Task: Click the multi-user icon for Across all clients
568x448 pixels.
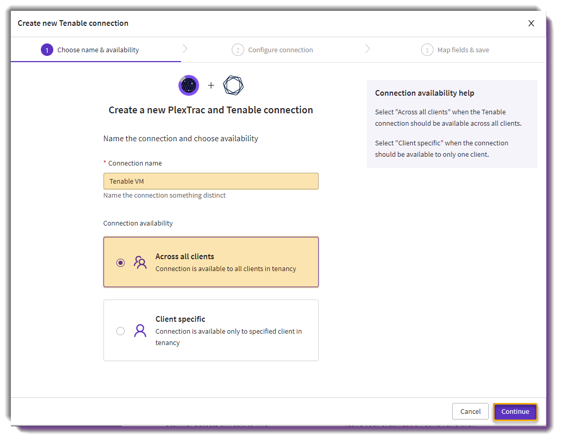Action: 140,263
